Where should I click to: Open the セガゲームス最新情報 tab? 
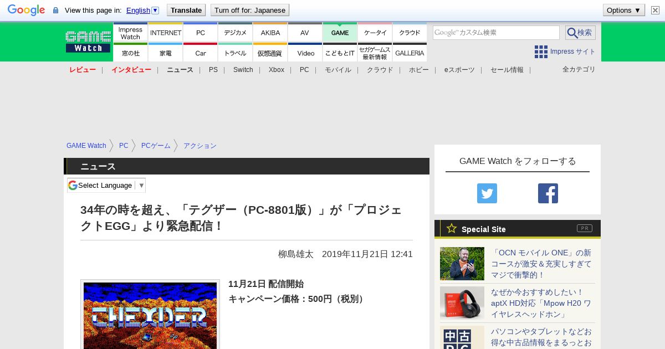pos(375,53)
